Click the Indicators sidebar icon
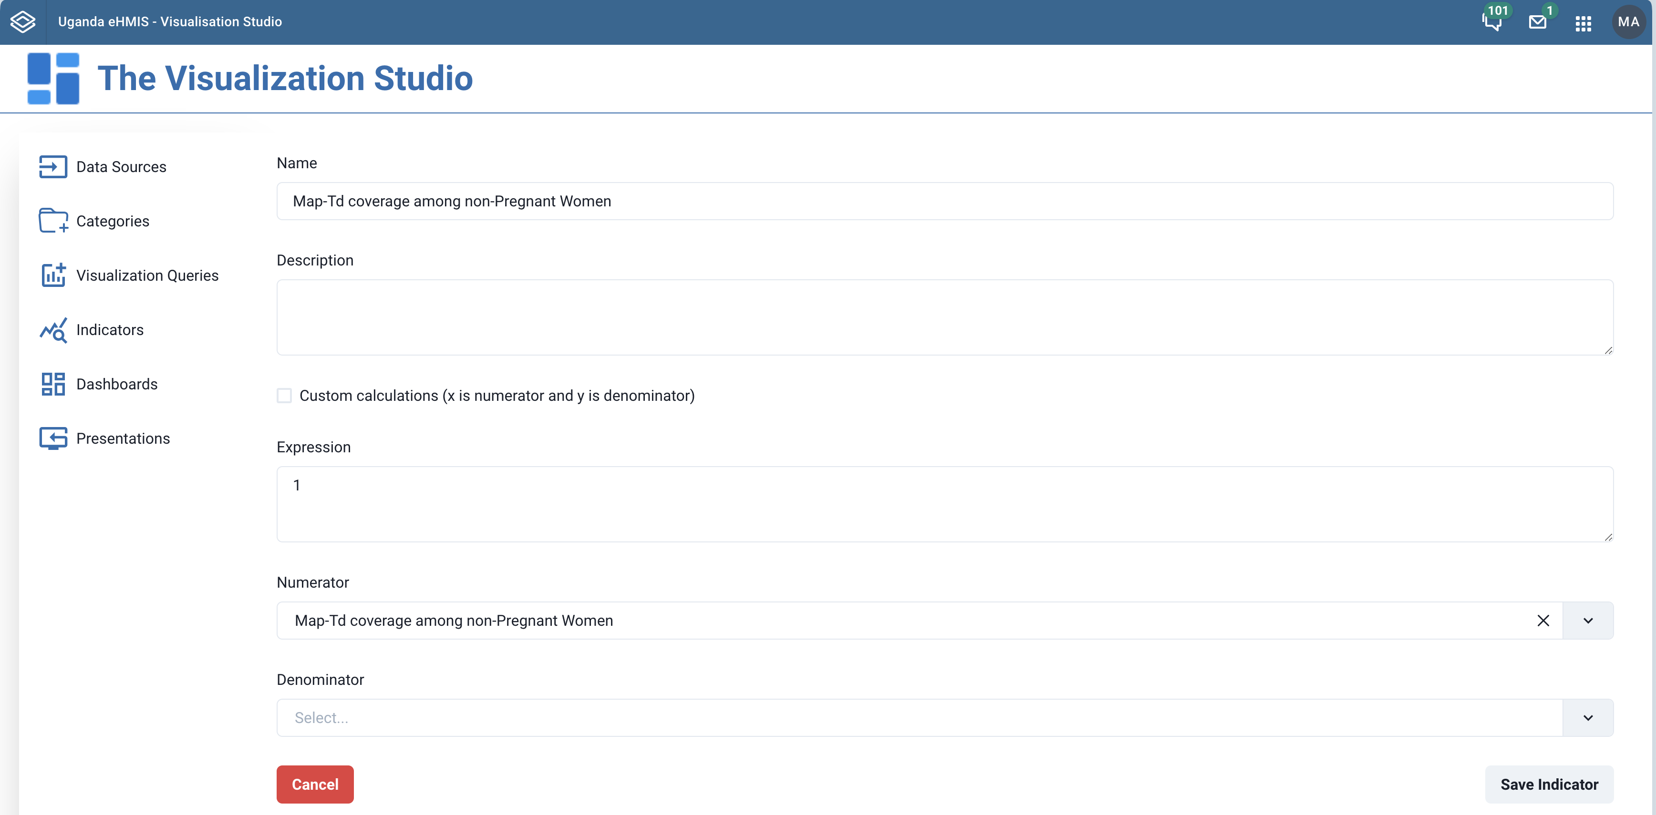 tap(53, 330)
